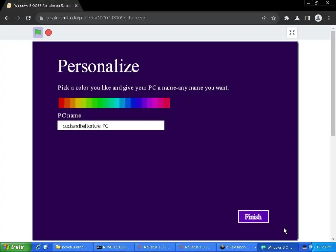Go back using browser back arrow
The width and height of the screenshot is (336, 252).
click(x=7, y=18)
